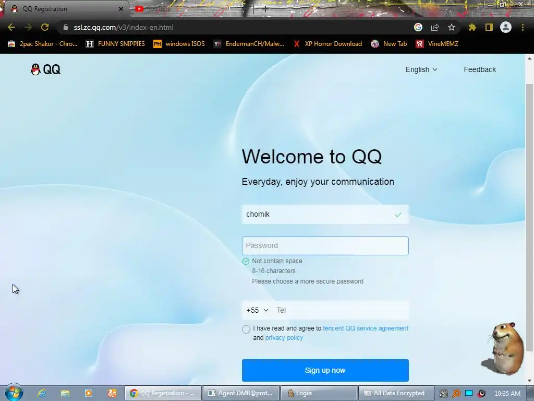
Task: Open a new tab with plus button
Action: 265,9
